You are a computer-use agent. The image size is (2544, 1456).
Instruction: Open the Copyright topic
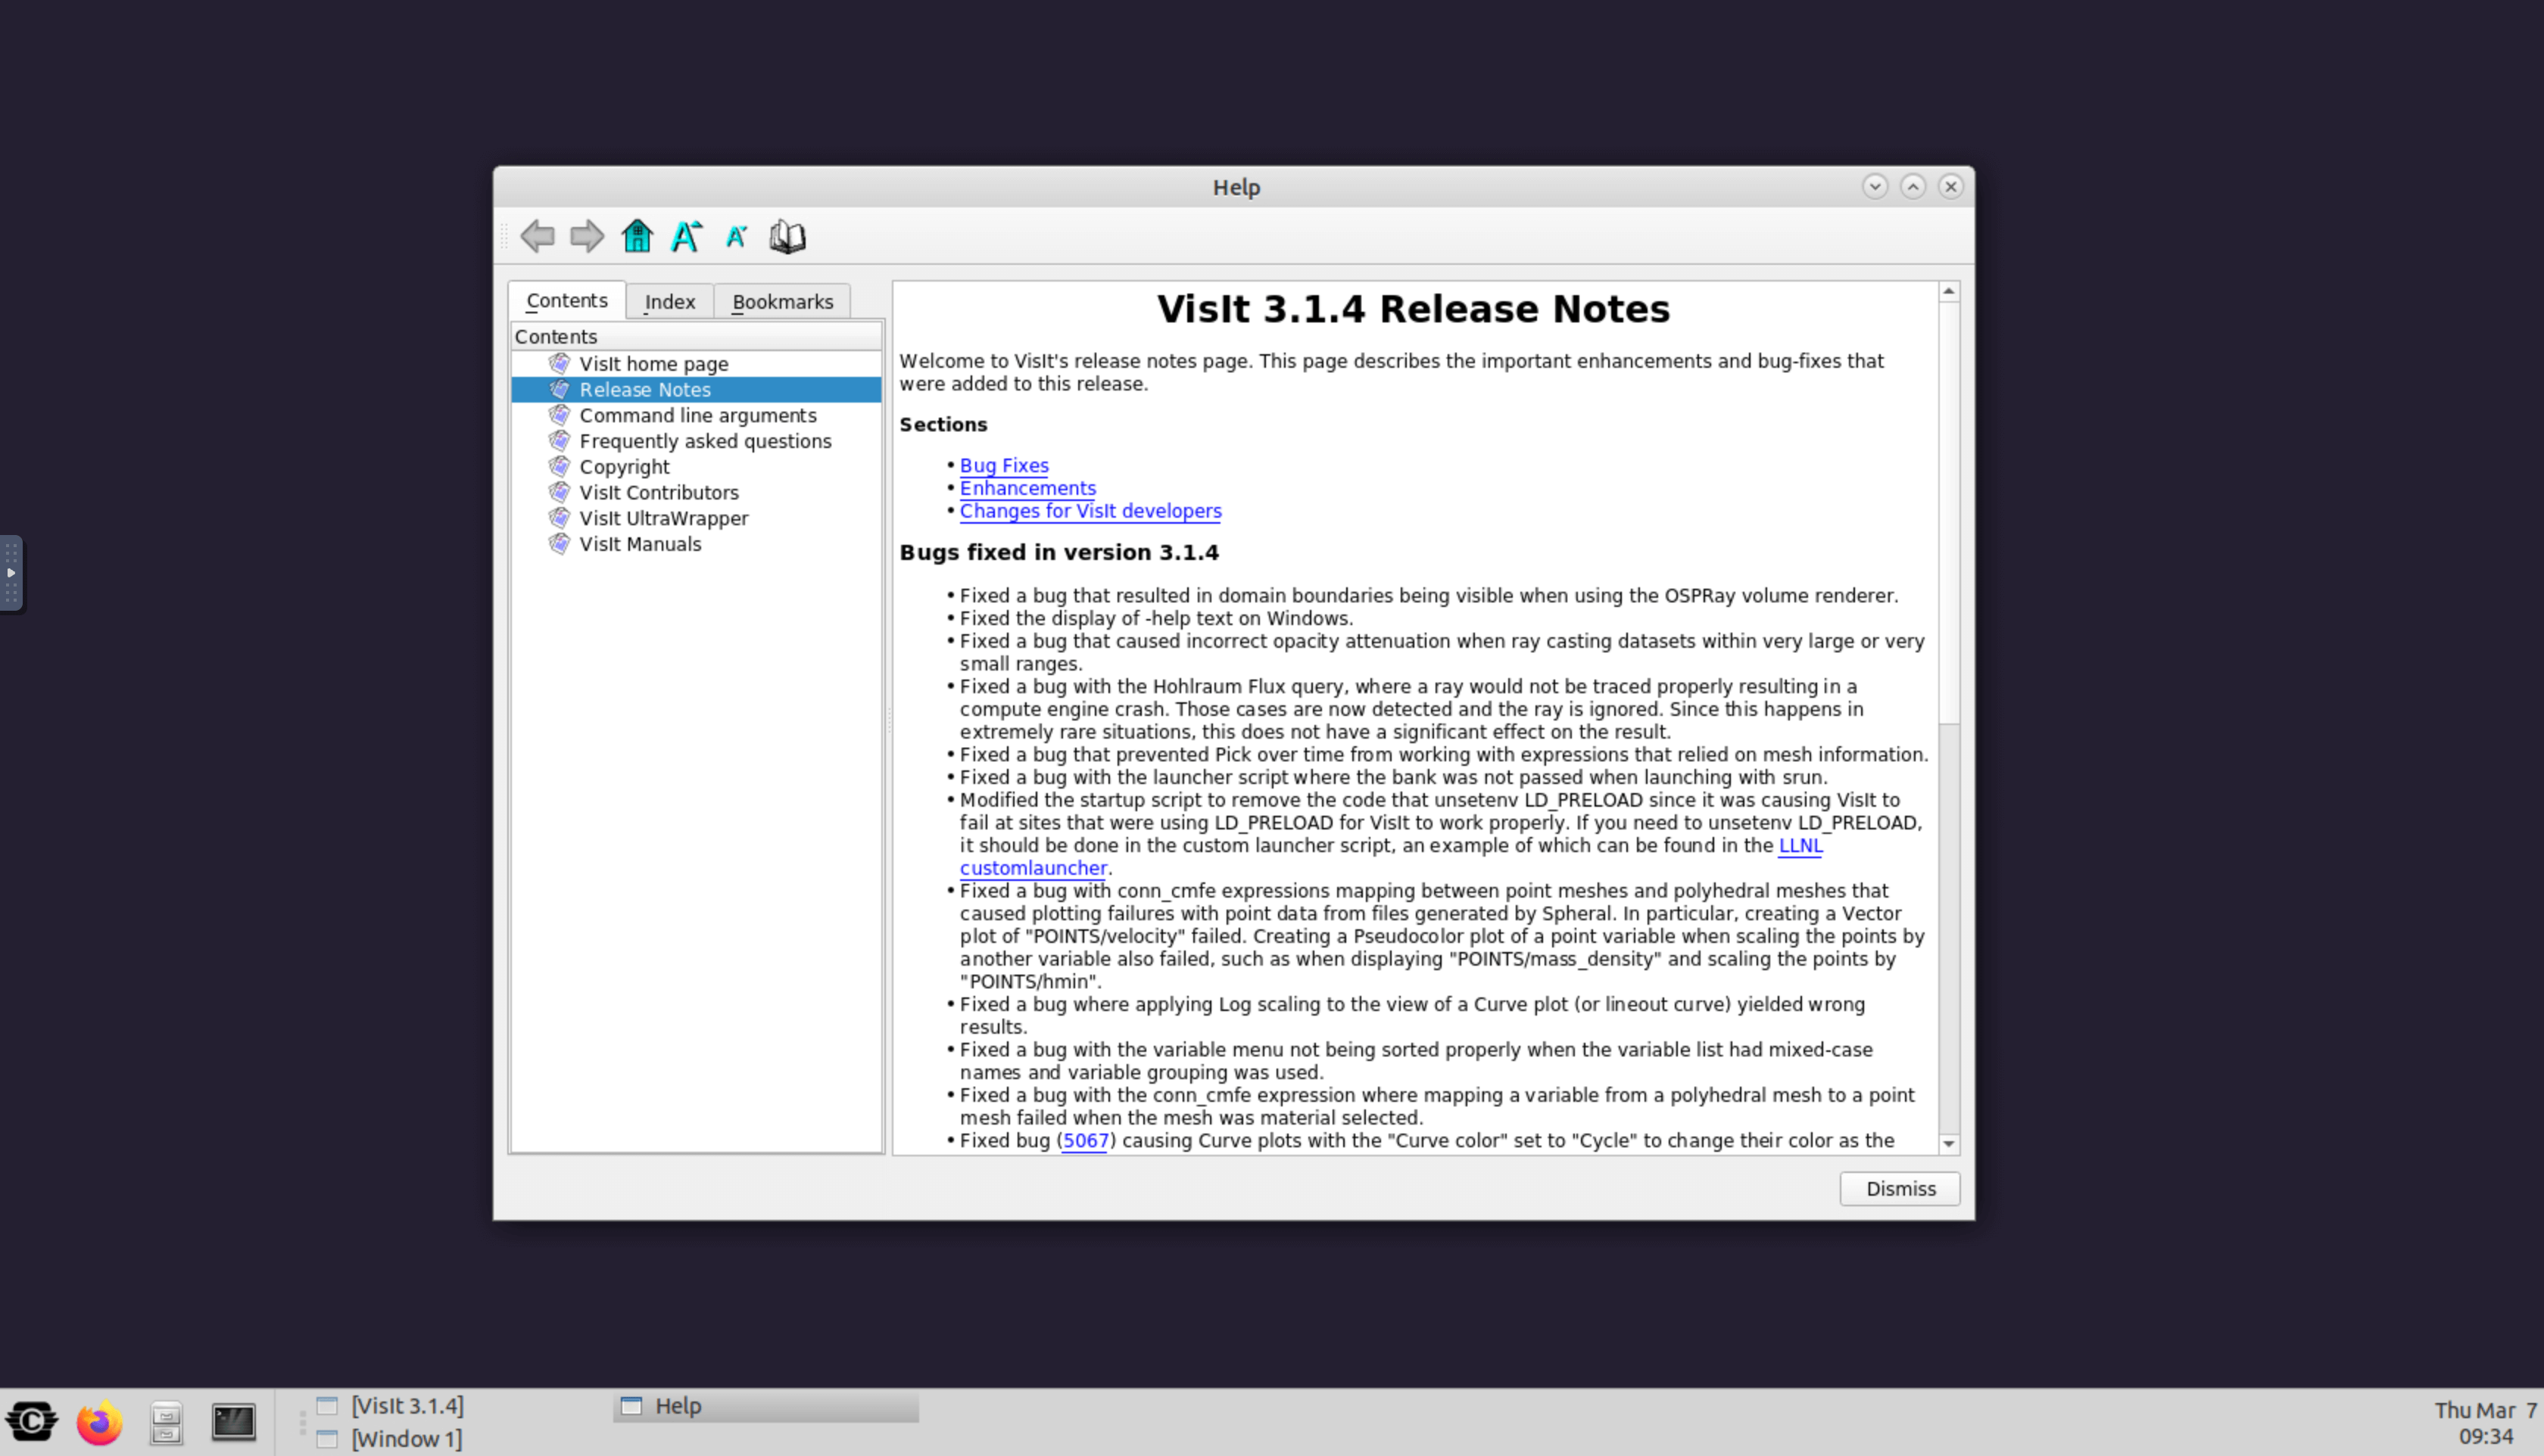tap(624, 467)
